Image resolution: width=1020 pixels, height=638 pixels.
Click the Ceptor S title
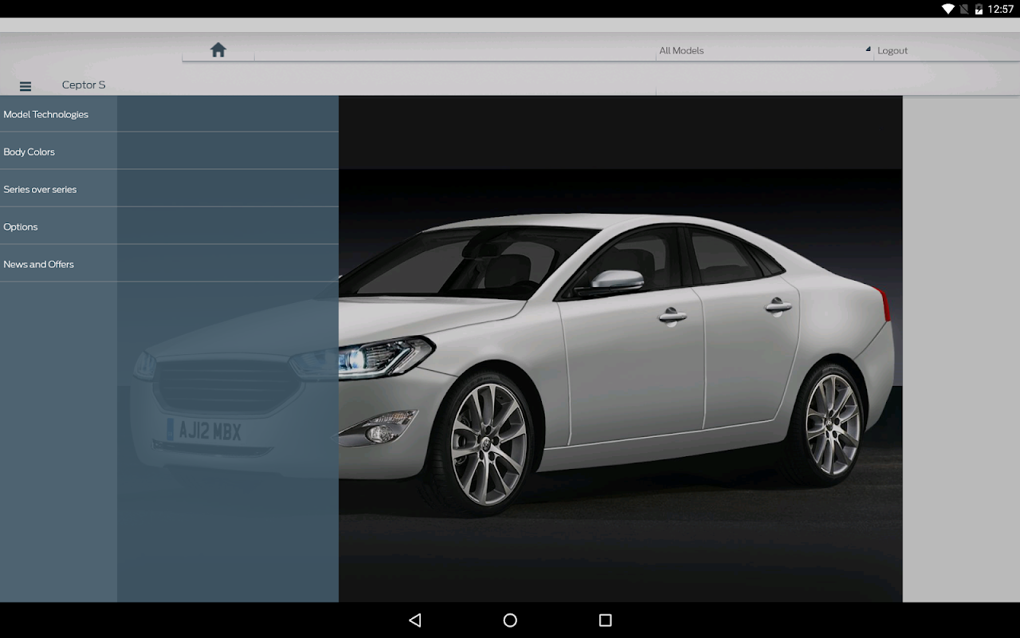point(84,85)
